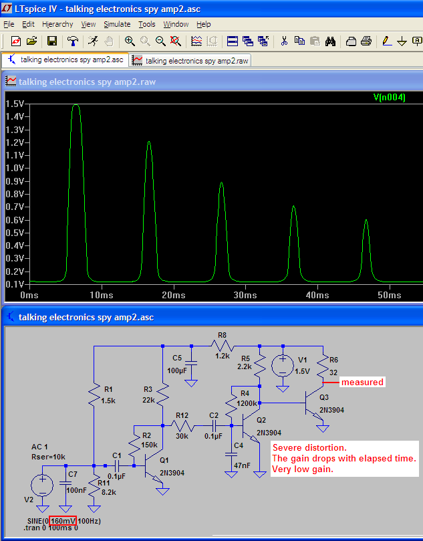
Task: Click the R1 1.5k resistor value
Action: pos(108,401)
